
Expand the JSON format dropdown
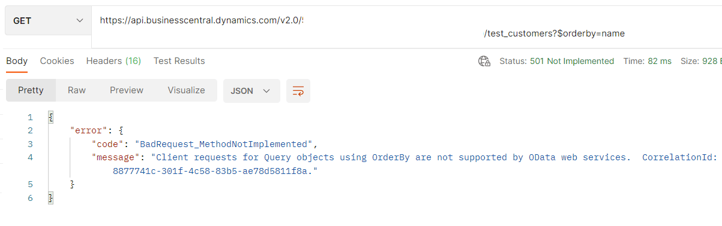pos(251,91)
